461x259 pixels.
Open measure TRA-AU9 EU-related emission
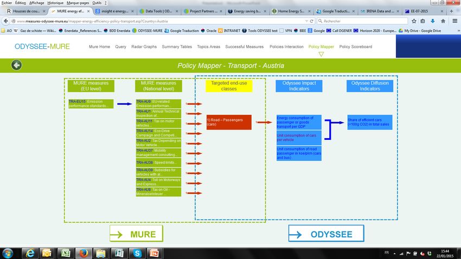(x=158, y=103)
